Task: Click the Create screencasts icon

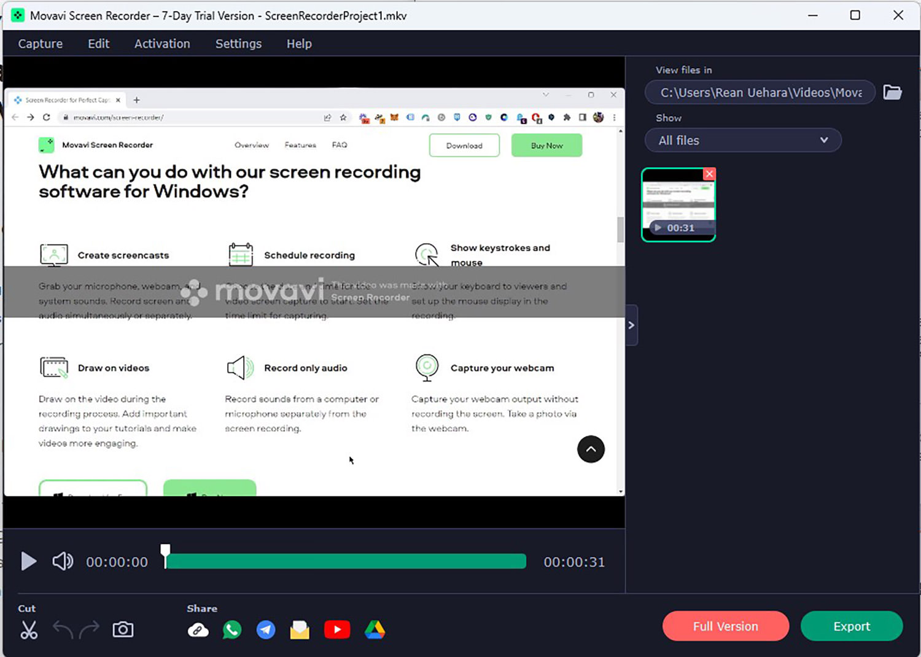Action: 54,254
